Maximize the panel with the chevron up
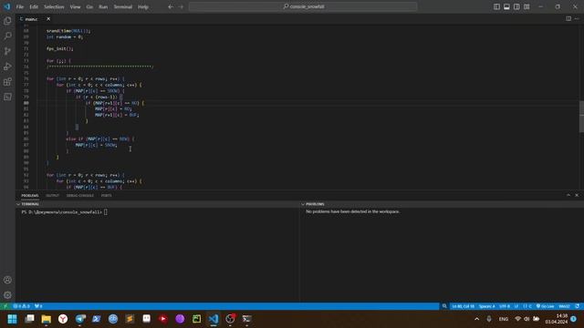The width and height of the screenshot is (584, 328). (568, 195)
